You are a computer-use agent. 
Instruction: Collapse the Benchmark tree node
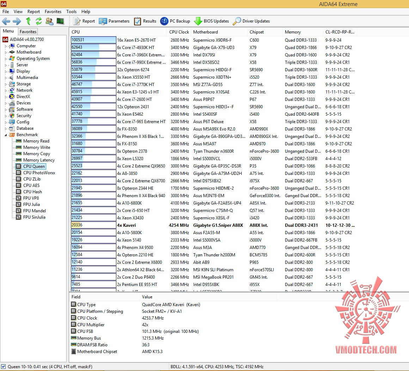click(6, 135)
